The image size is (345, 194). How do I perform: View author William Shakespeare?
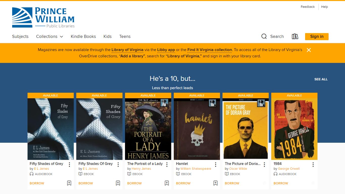click(196, 169)
